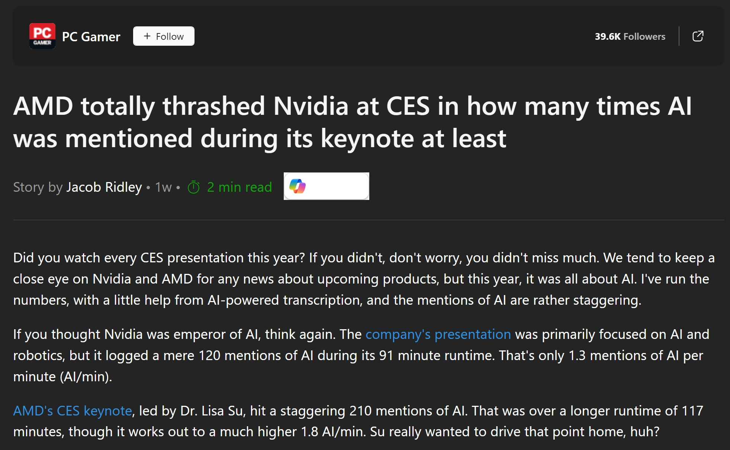Screen dimensions: 730x450
Task: Open author Jacob Ridley's name
Action: click(104, 187)
